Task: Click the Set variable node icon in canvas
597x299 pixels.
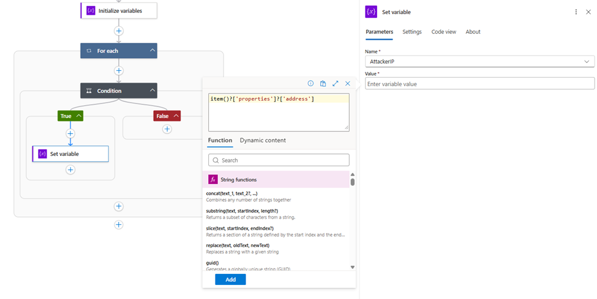Action: (42, 153)
